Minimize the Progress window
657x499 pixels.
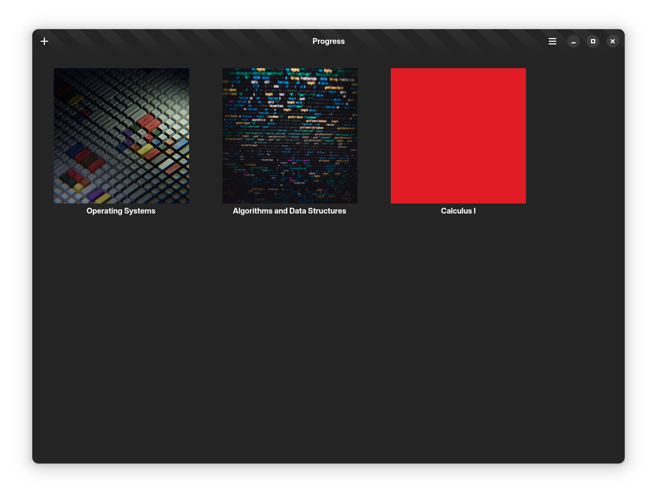(x=574, y=41)
